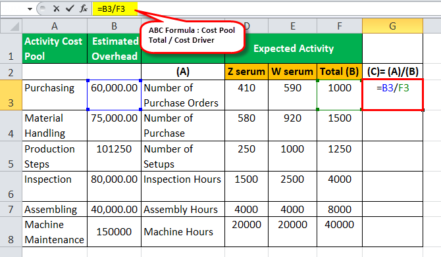This screenshot has height=257, width=441.
Task: Select row 4 header
Action: 11,126
